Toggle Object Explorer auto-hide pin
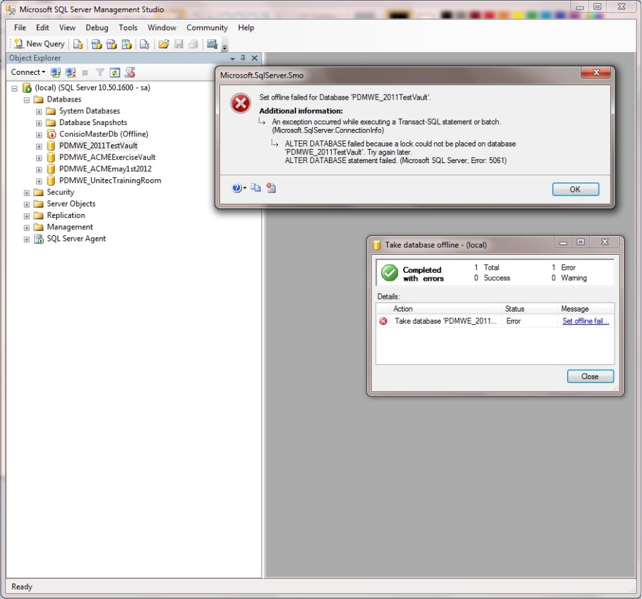The image size is (642, 599). [243, 58]
